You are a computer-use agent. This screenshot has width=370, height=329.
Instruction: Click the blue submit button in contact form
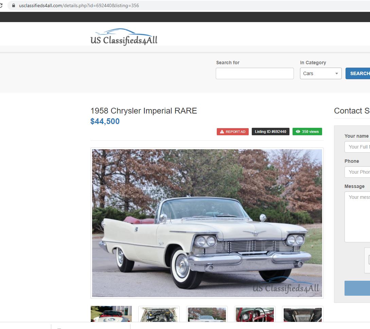pos(357,288)
